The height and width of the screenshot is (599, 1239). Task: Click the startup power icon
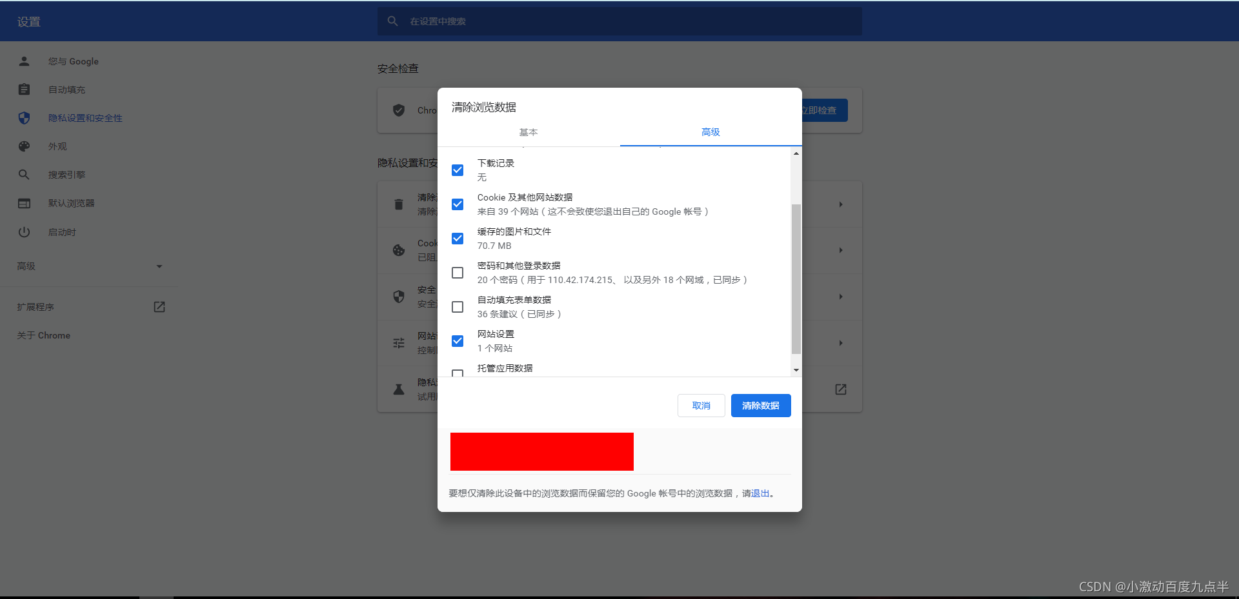point(24,232)
